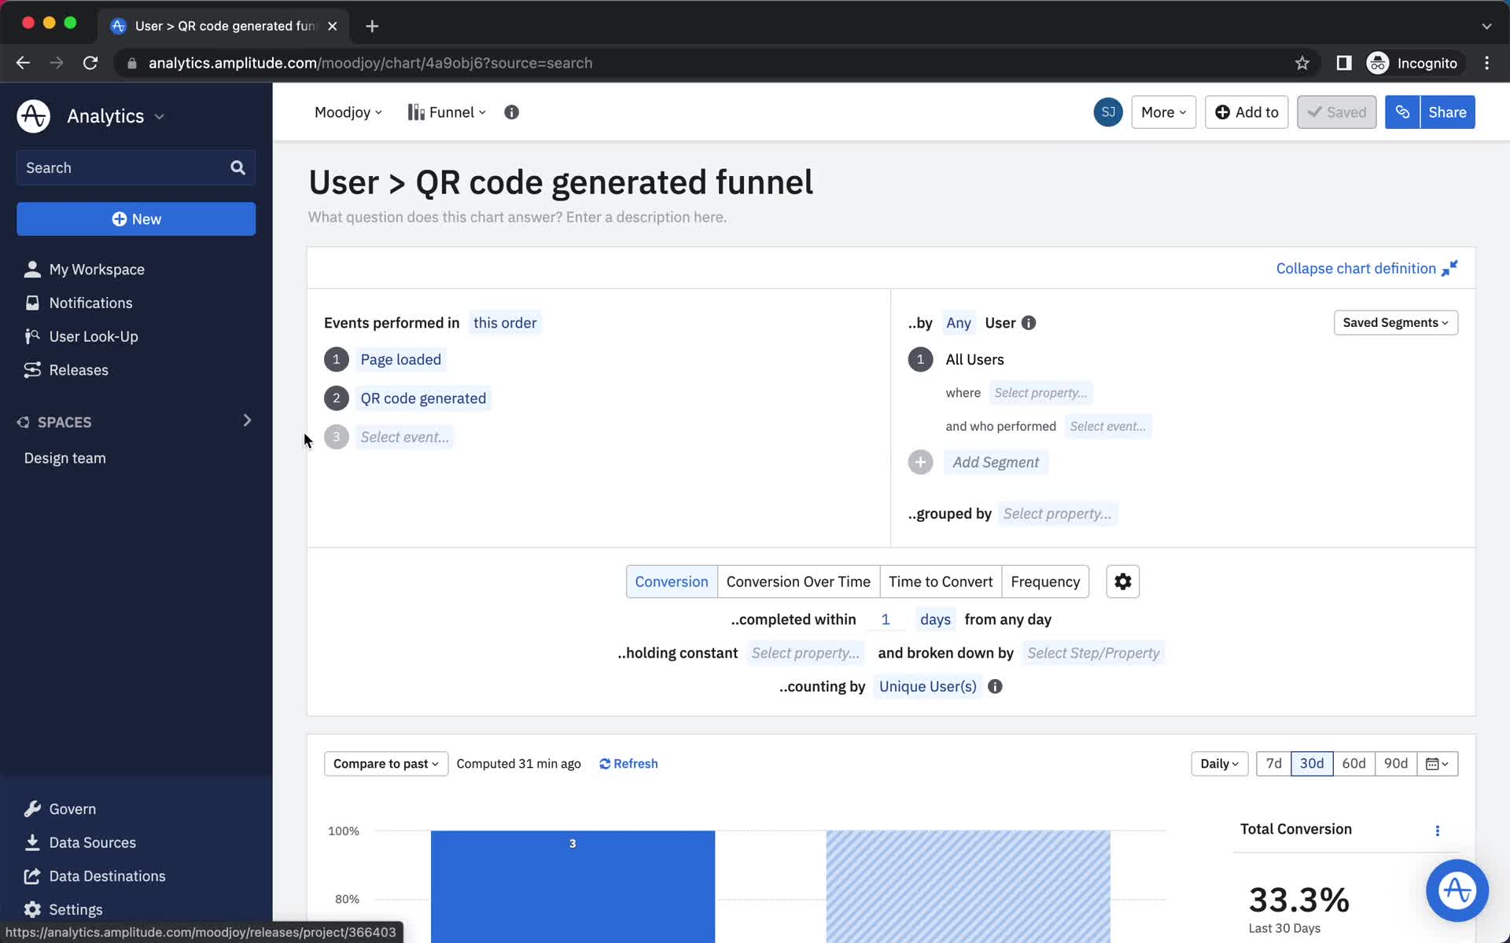Viewport: 1510px width, 943px height.
Task: Expand the Moodjoy project dropdown
Action: pos(346,112)
